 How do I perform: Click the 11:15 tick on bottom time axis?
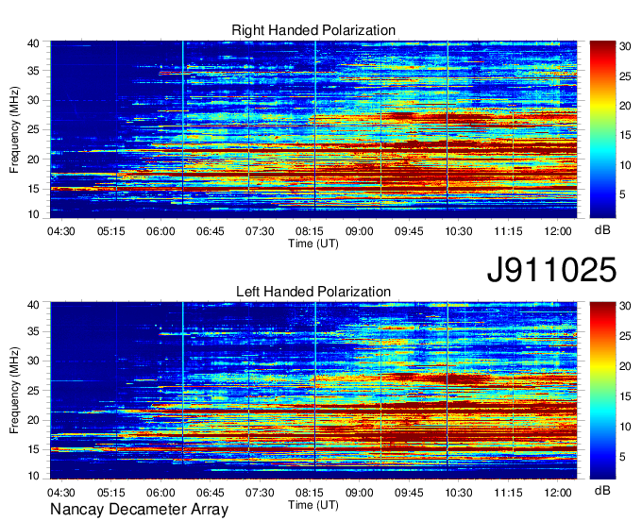click(x=508, y=493)
